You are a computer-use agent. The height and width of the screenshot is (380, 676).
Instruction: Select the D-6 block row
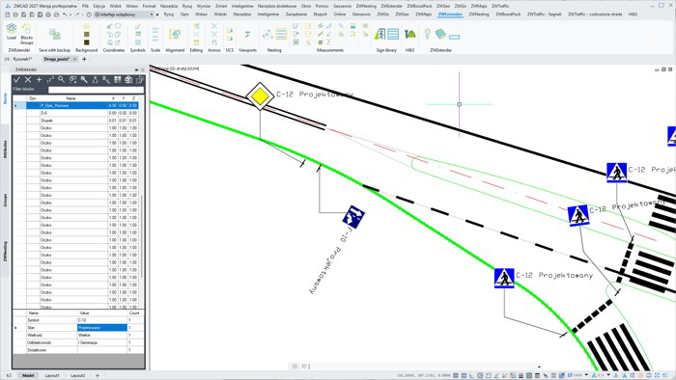pyautogui.click(x=82, y=113)
